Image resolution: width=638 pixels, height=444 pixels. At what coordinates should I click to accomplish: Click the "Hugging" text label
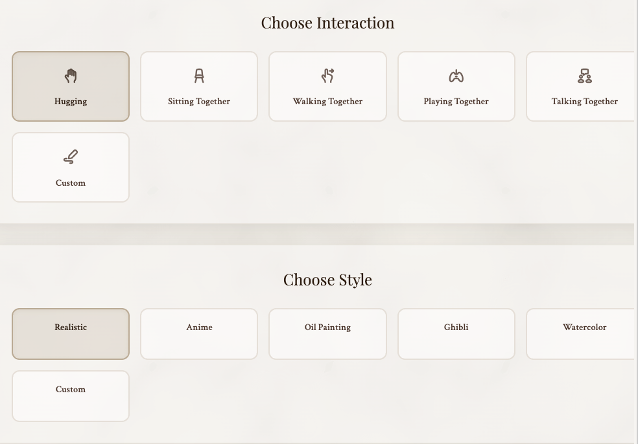click(71, 102)
